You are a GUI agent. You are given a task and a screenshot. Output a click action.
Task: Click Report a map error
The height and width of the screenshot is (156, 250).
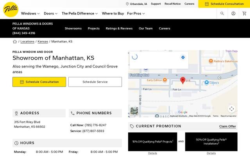(x=229, y=116)
